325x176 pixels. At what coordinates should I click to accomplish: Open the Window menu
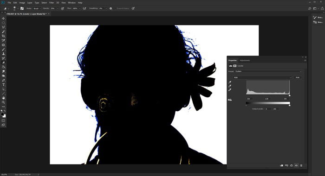(x=71, y=3)
